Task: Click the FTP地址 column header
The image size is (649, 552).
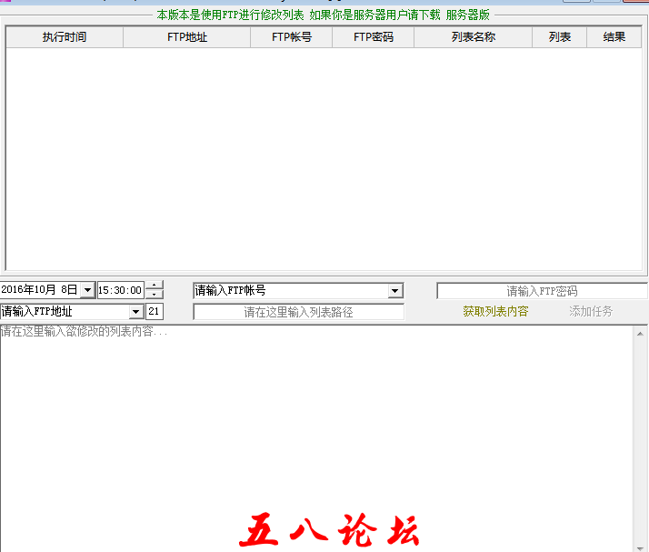Action: pyautogui.click(x=186, y=37)
